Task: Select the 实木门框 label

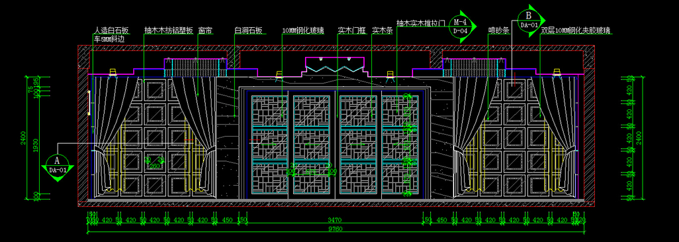Action: [351, 30]
